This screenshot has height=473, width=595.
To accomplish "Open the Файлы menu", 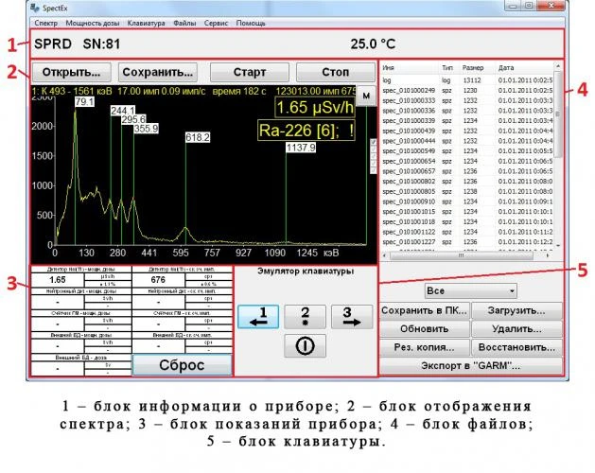I will click(184, 23).
